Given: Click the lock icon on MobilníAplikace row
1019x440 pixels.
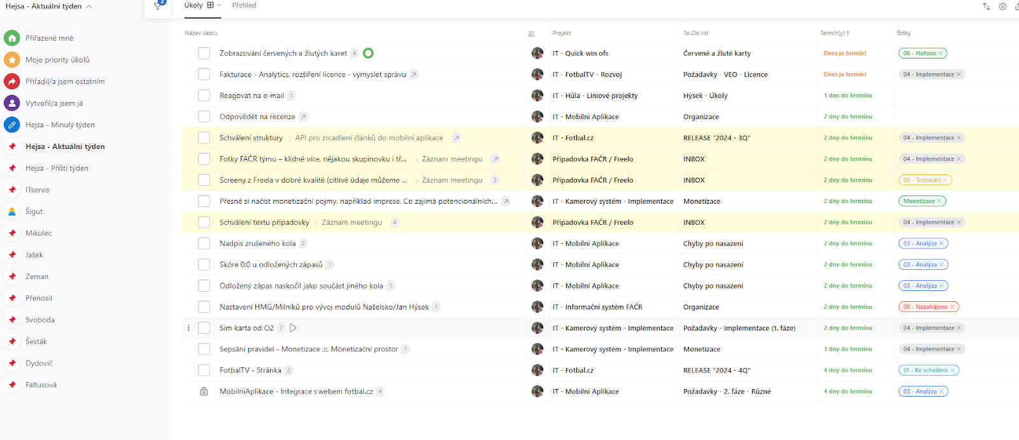Looking at the screenshot, I should tap(204, 392).
